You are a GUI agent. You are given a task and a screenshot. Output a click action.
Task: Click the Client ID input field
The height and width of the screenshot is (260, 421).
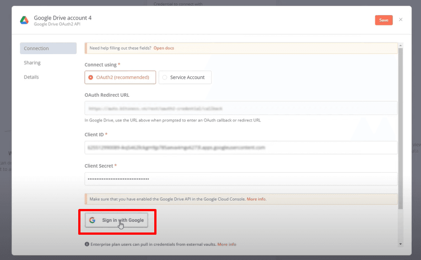[x=241, y=147]
